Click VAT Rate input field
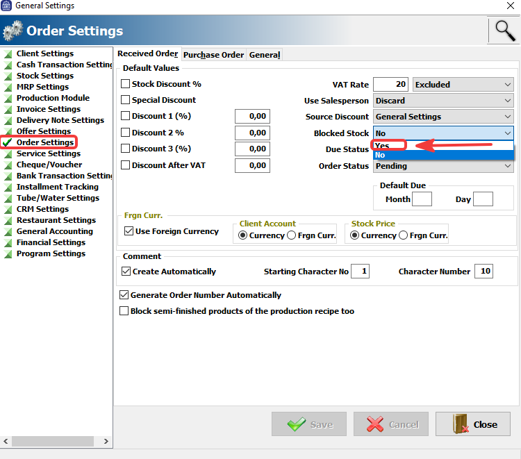 [x=390, y=84]
